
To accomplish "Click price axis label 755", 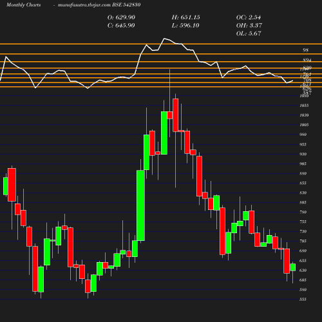I will 303,222.
